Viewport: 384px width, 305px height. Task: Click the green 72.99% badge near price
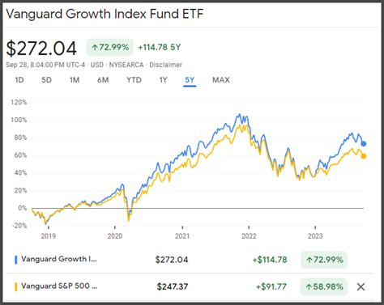tap(109, 48)
